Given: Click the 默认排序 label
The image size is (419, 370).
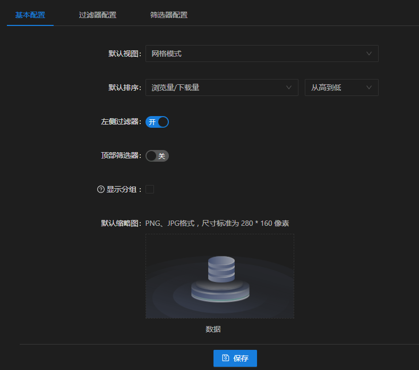Looking at the screenshot, I should click(125, 87).
